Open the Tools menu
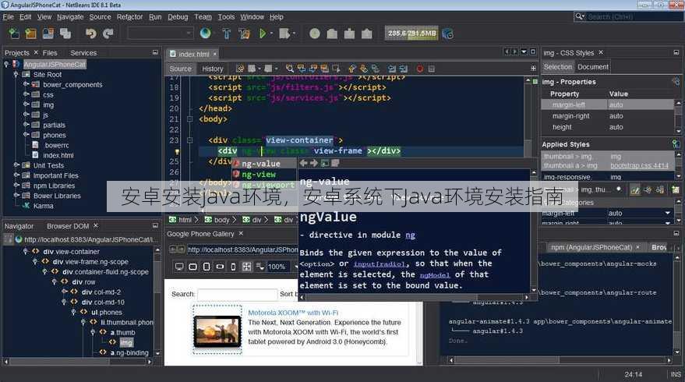 226,17
